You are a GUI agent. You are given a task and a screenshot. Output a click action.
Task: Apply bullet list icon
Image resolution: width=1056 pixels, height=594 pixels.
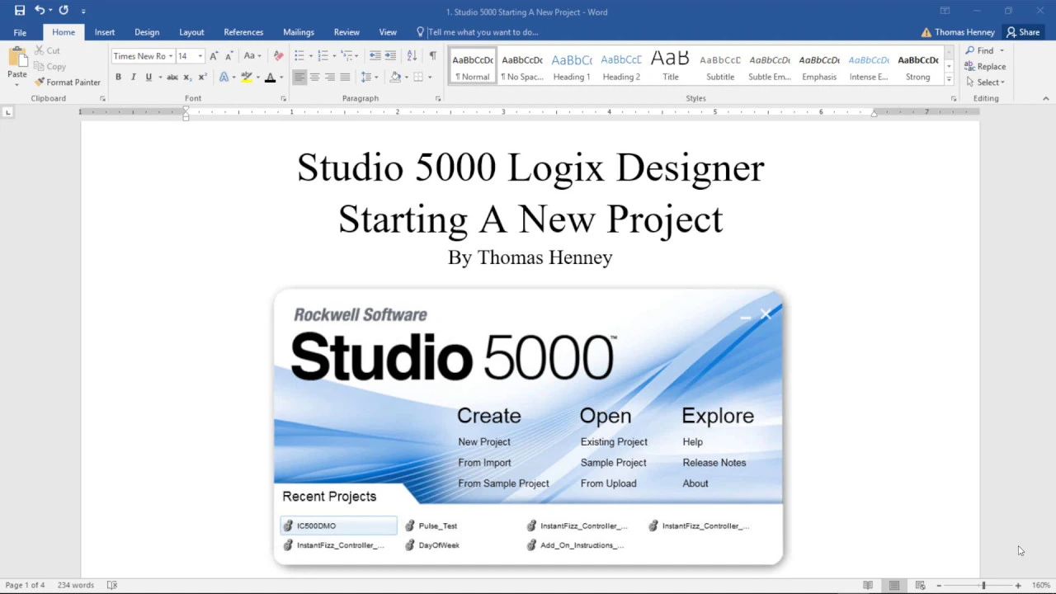pyautogui.click(x=299, y=56)
